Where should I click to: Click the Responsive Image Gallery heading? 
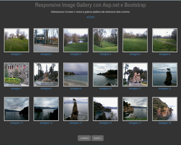pyautogui.click(x=90, y=5)
